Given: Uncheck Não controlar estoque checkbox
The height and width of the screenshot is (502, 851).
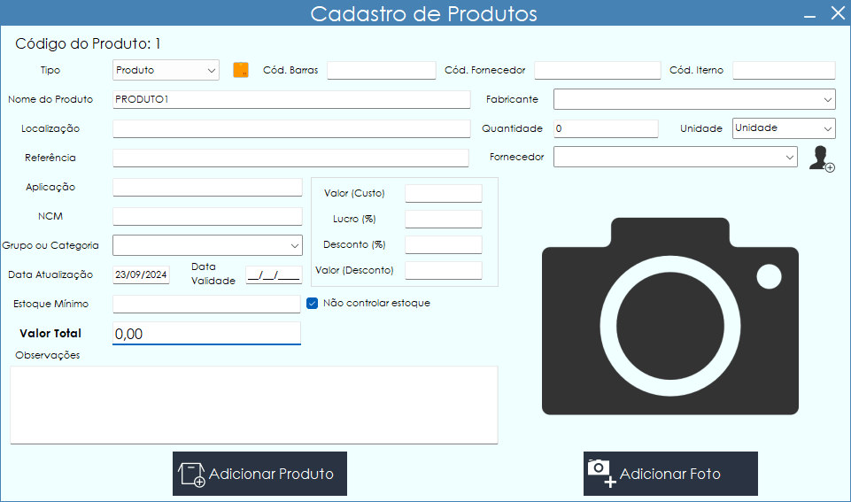Looking at the screenshot, I should [x=312, y=303].
